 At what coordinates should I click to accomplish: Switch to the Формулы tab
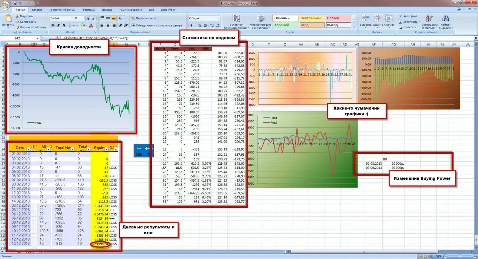pyautogui.click(x=88, y=10)
